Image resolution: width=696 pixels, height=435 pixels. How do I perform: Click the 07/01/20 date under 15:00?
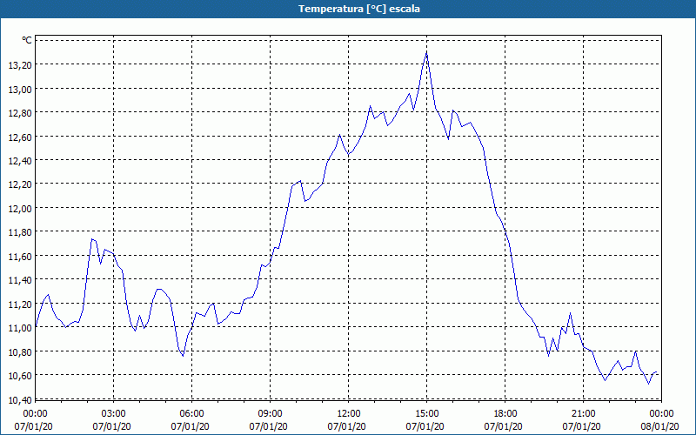(x=425, y=426)
